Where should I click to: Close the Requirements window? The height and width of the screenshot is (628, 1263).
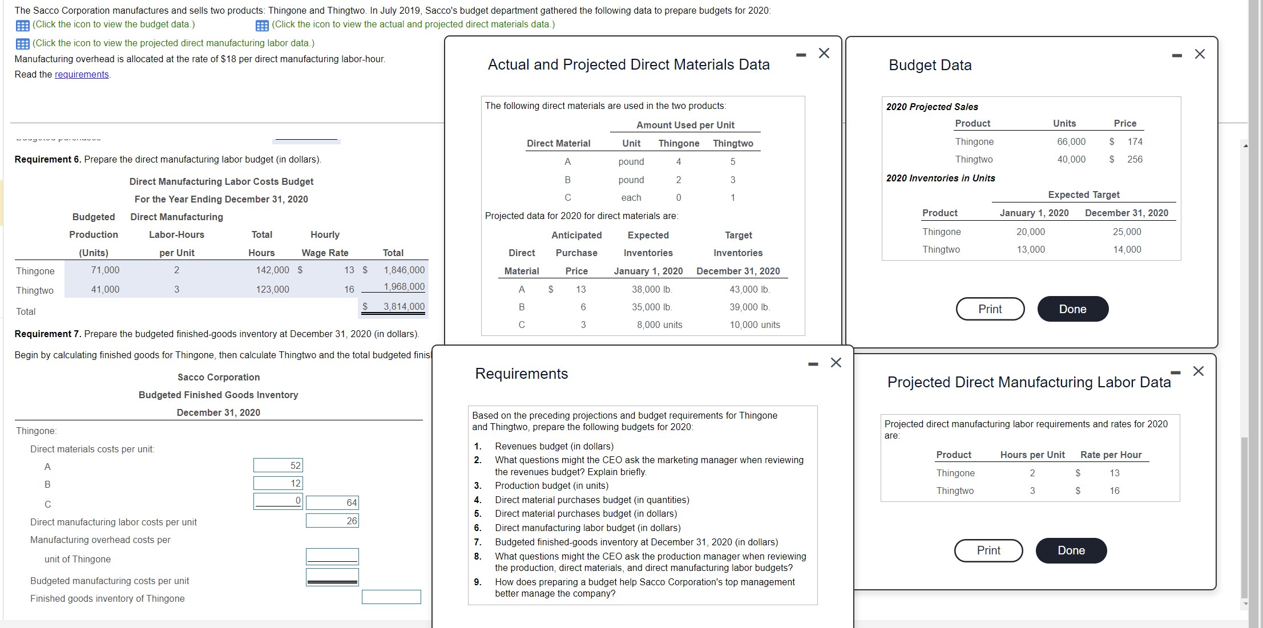[x=836, y=363]
